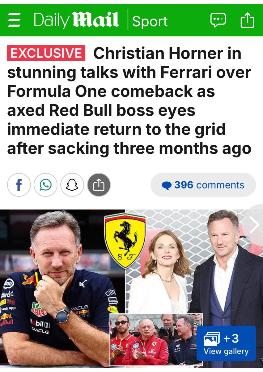Go to the Sport section
Viewport: 263px width, 372px height.
coord(150,21)
